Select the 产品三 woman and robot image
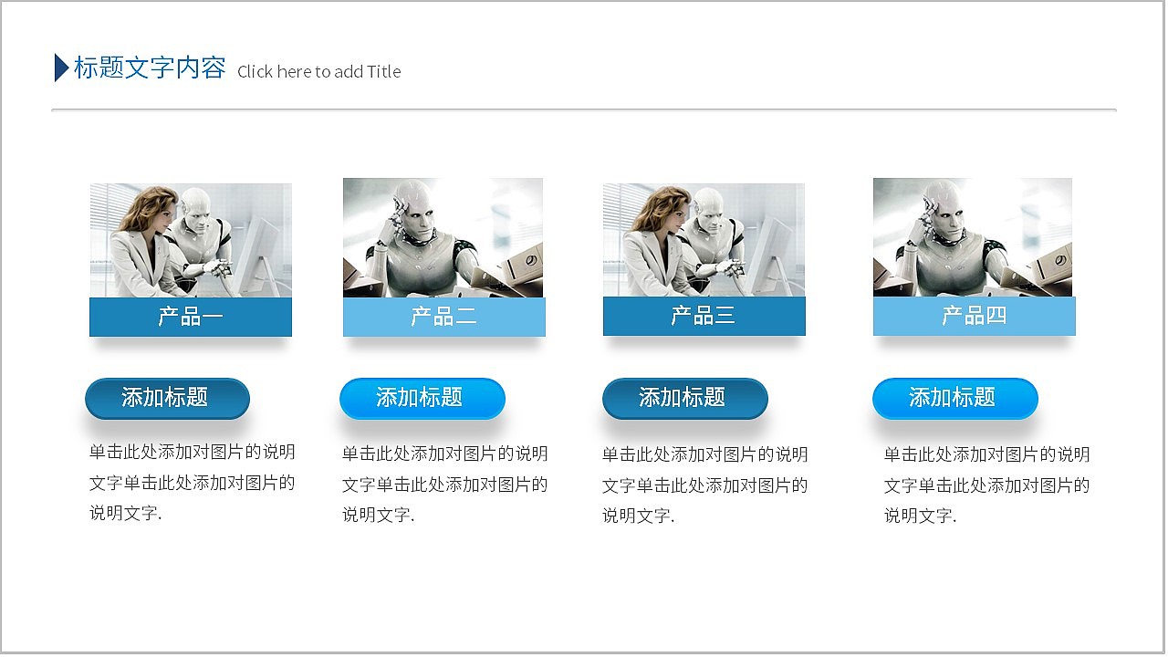This screenshot has width=1168, height=657. (704, 240)
